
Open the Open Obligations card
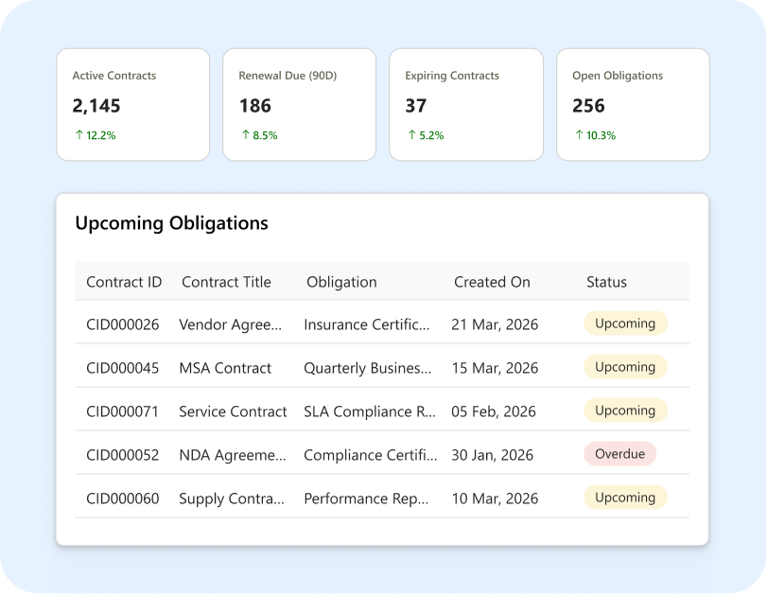click(633, 104)
